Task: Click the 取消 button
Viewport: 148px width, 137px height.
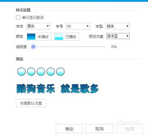Action: pos(99,129)
